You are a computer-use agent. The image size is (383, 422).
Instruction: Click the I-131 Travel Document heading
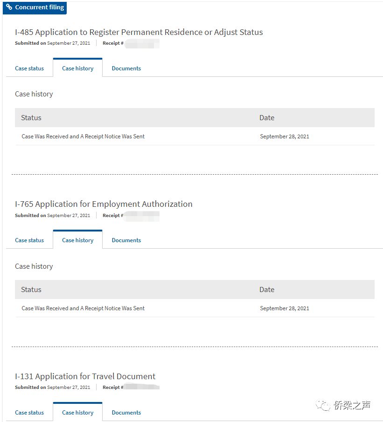(x=85, y=376)
